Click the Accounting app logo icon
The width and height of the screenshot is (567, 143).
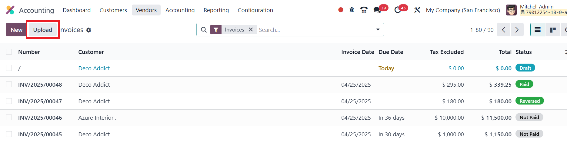(x=10, y=10)
